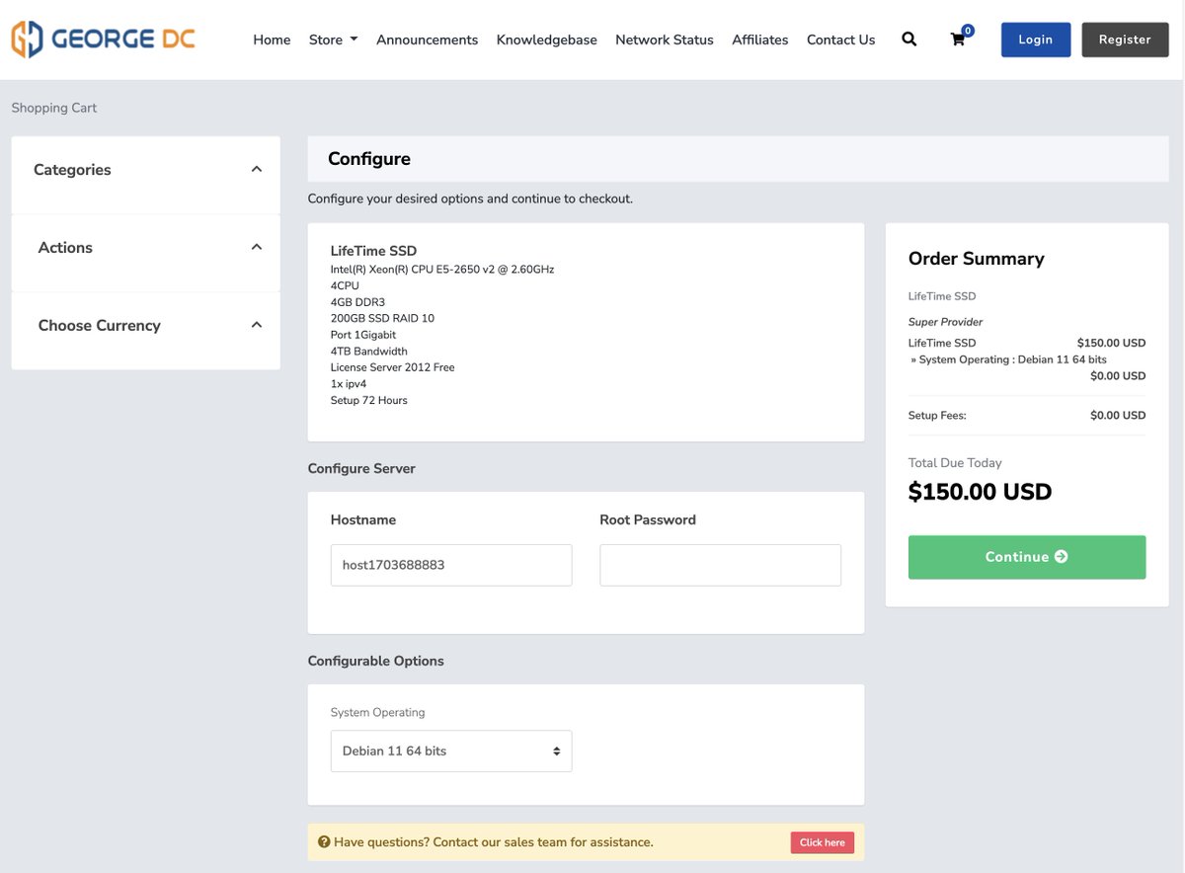Click the question mark help icon
Viewport: 1185px width, 873px height.
pos(324,842)
